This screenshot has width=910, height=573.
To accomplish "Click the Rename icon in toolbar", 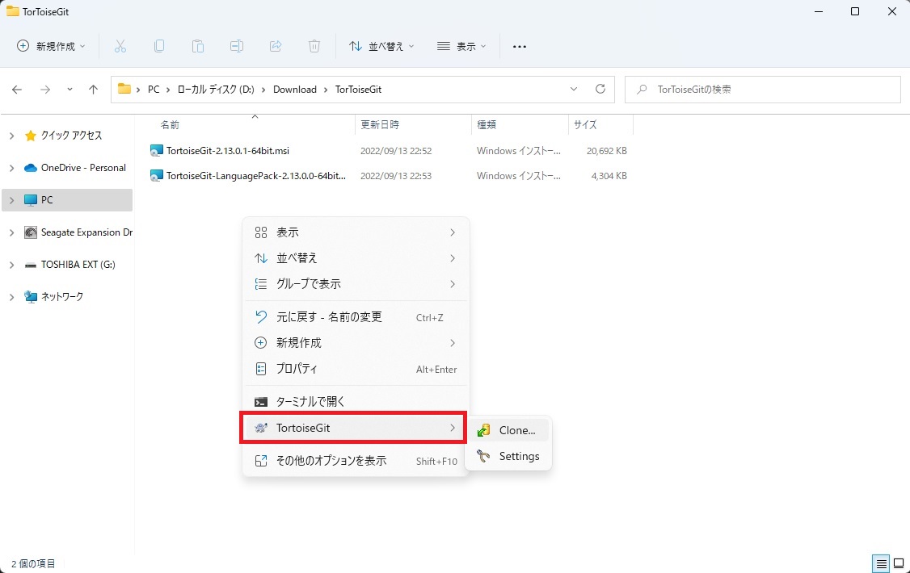I will tap(237, 46).
